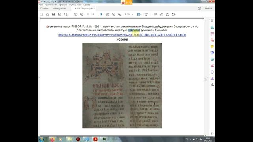The image size is (253, 142).
Task: Click the highlighted word Киприана
Action: click(134, 30)
